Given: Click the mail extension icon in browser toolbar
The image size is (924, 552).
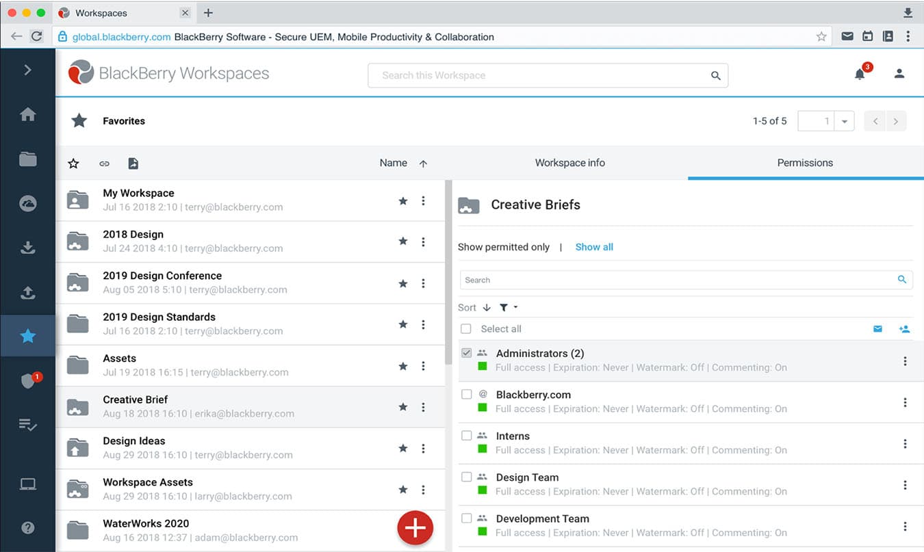Looking at the screenshot, I should (847, 36).
